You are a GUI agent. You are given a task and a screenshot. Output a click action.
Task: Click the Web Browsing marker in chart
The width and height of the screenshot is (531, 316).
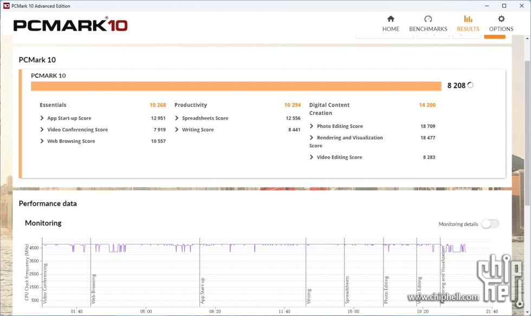(94, 289)
